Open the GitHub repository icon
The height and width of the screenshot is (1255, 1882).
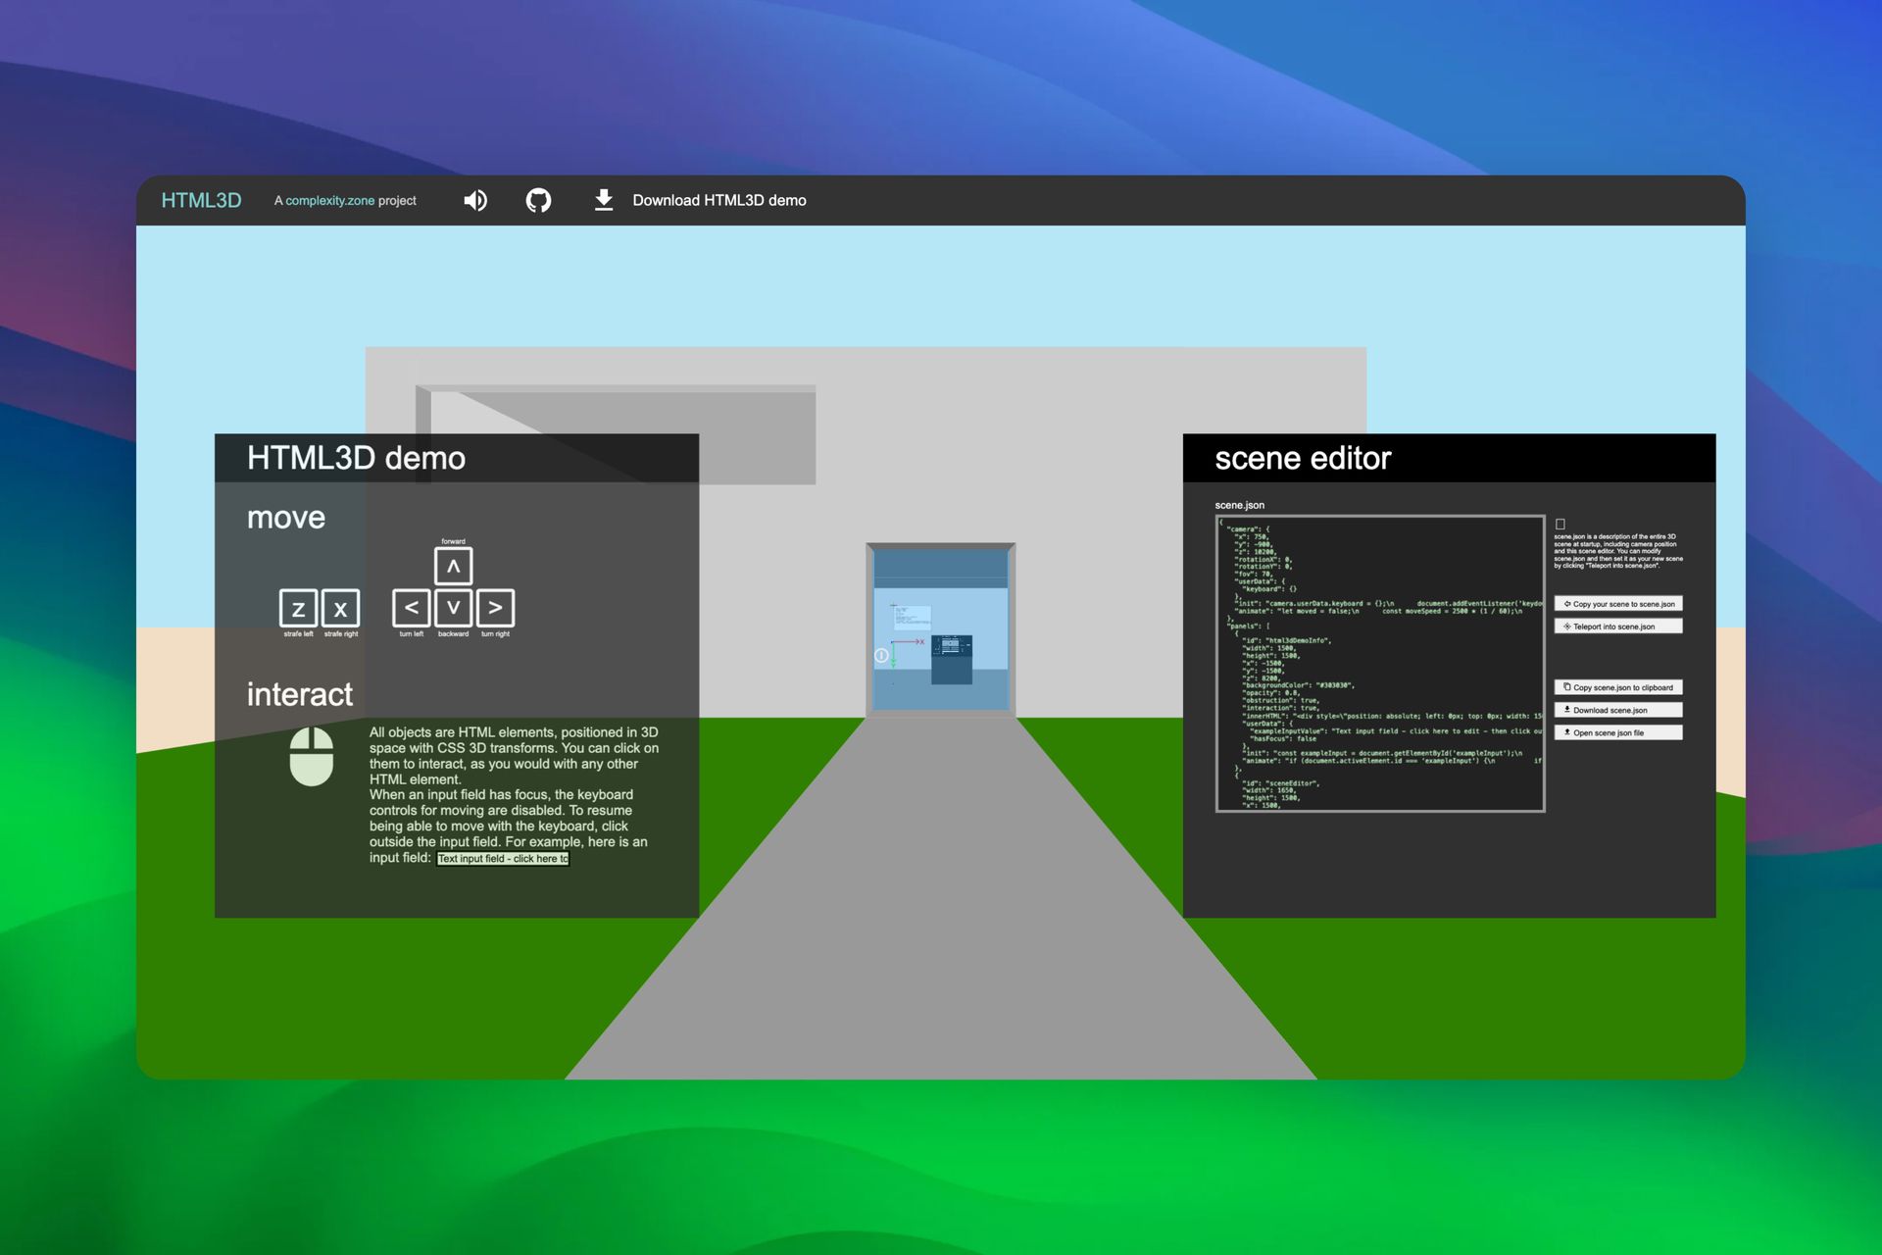click(x=538, y=201)
